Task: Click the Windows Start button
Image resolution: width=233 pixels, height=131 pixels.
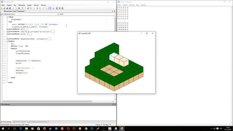Action: point(3,128)
